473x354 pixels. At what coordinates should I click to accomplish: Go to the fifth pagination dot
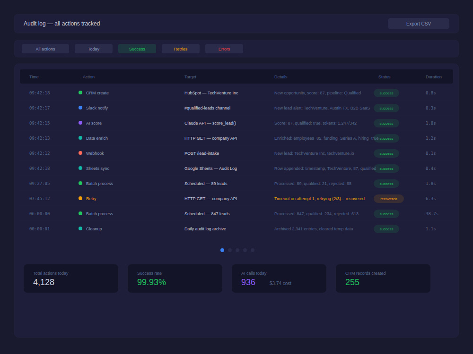tap(253, 250)
